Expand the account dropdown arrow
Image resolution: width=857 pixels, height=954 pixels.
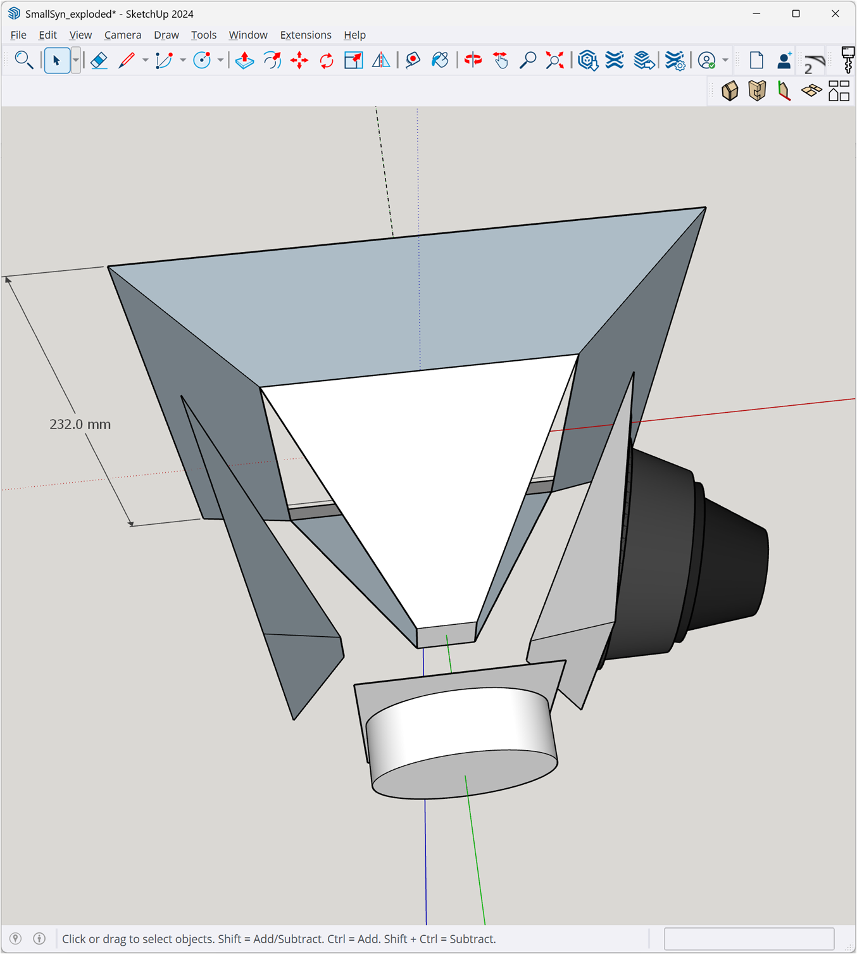tap(725, 61)
